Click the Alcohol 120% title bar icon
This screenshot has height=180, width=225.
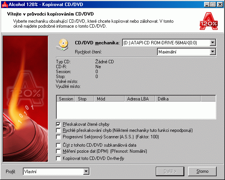(x=5, y=5)
